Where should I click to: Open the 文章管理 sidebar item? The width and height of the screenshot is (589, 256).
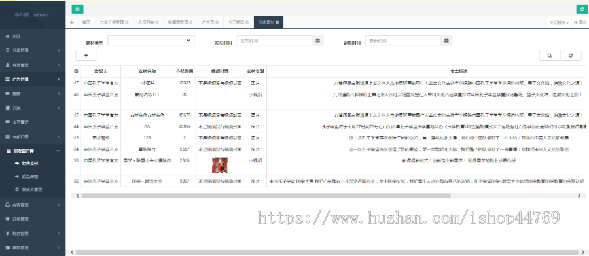pyautogui.click(x=33, y=122)
